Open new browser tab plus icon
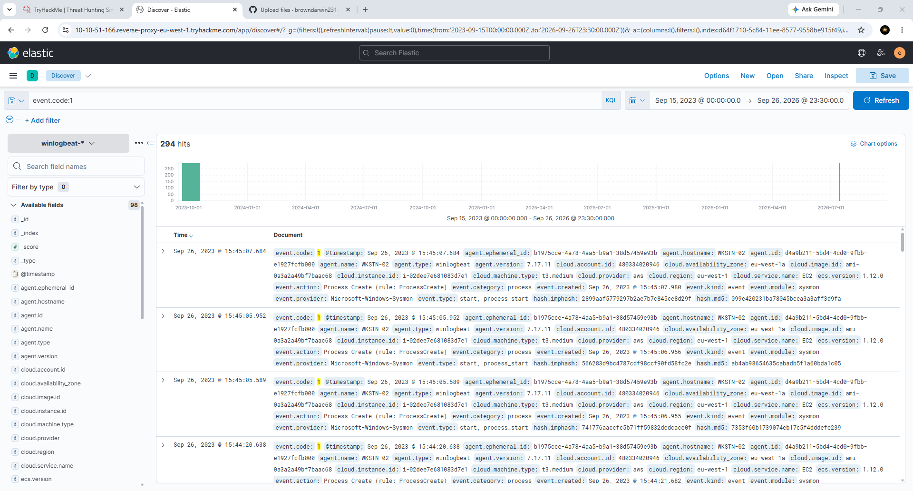The width and height of the screenshot is (913, 491). click(365, 10)
